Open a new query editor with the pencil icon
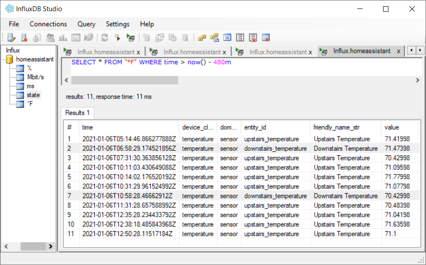Screen dimensions: 426x265 (x=11, y=37)
